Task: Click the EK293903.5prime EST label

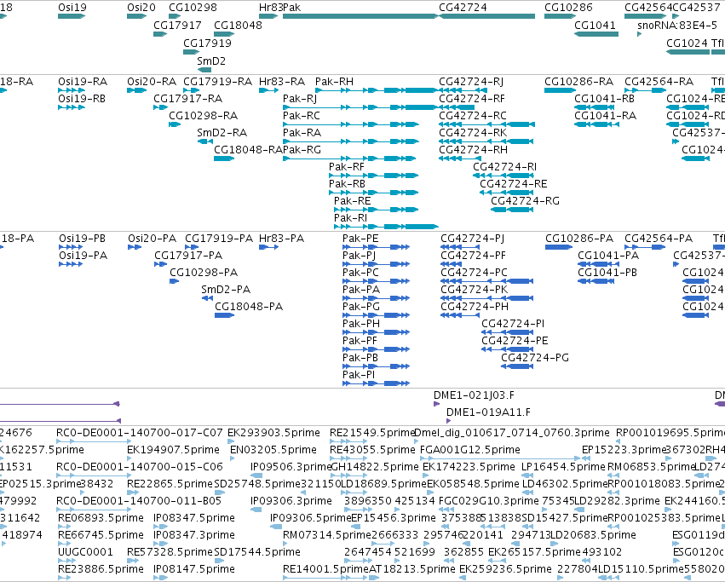Action: pos(273,433)
